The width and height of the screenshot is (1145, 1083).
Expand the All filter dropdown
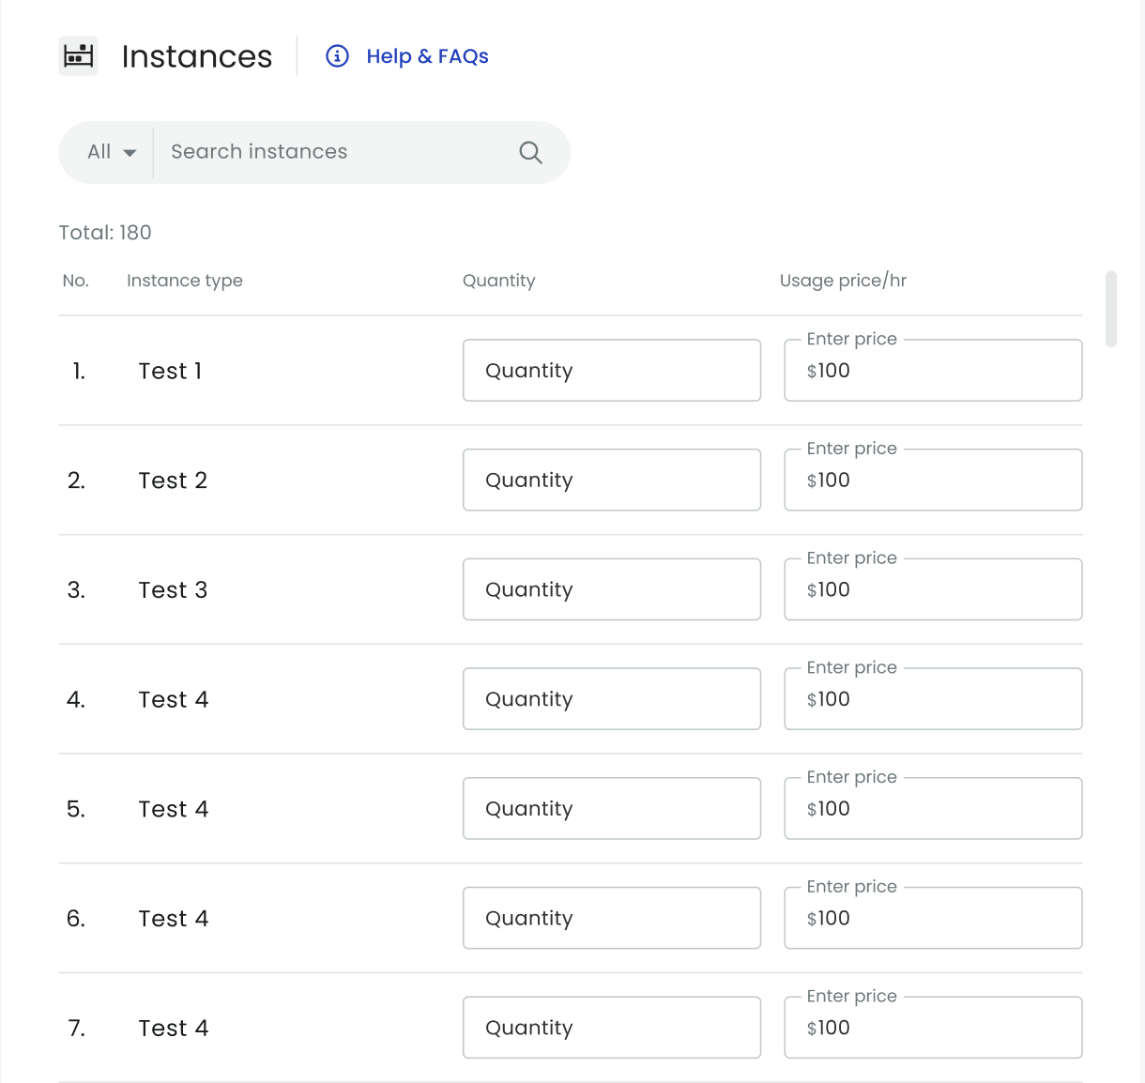point(111,152)
